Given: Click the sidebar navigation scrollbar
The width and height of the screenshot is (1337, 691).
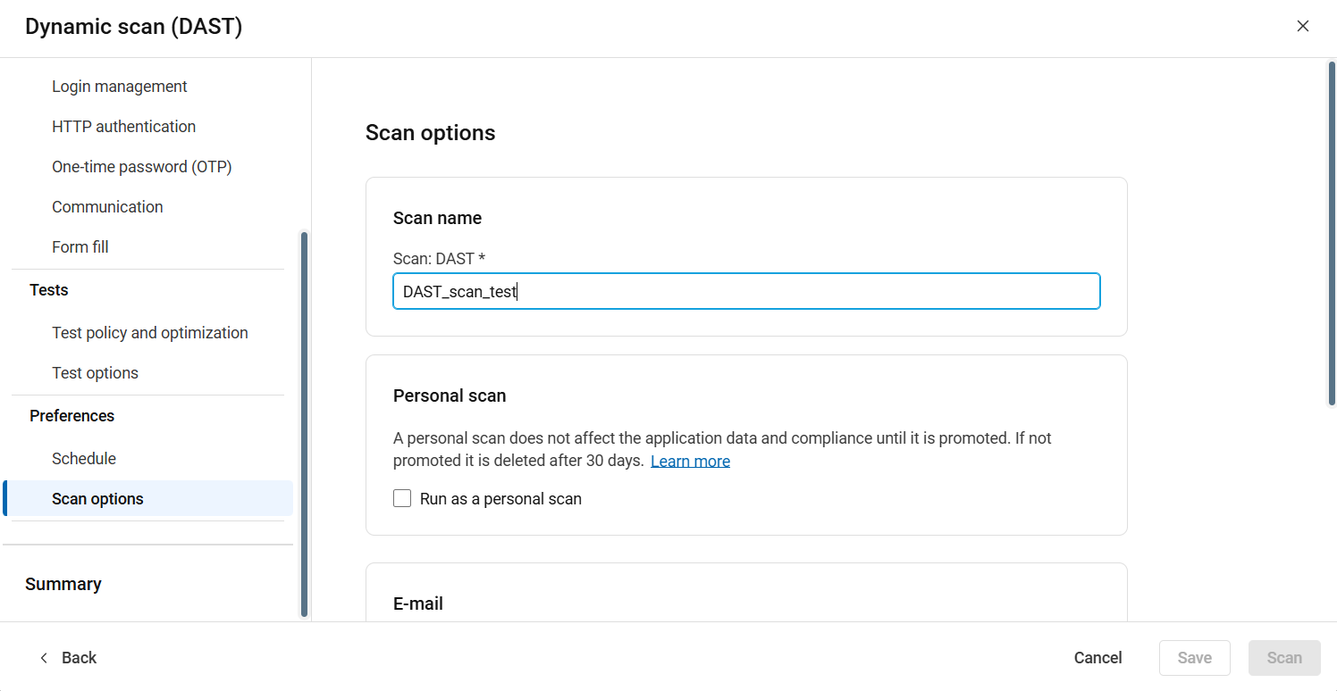Looking at the screenshot, I should pyautogui.click(x=305, y=424).
